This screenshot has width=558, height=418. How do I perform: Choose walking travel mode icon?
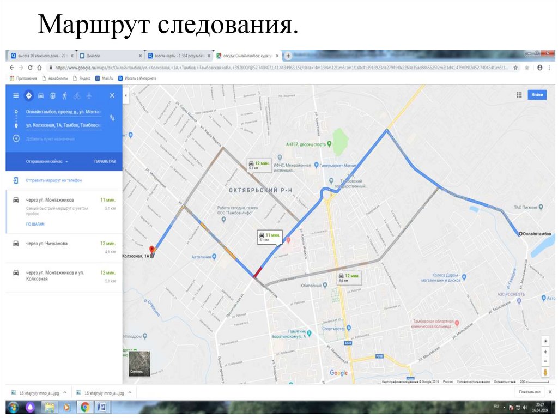click(65, 95)
